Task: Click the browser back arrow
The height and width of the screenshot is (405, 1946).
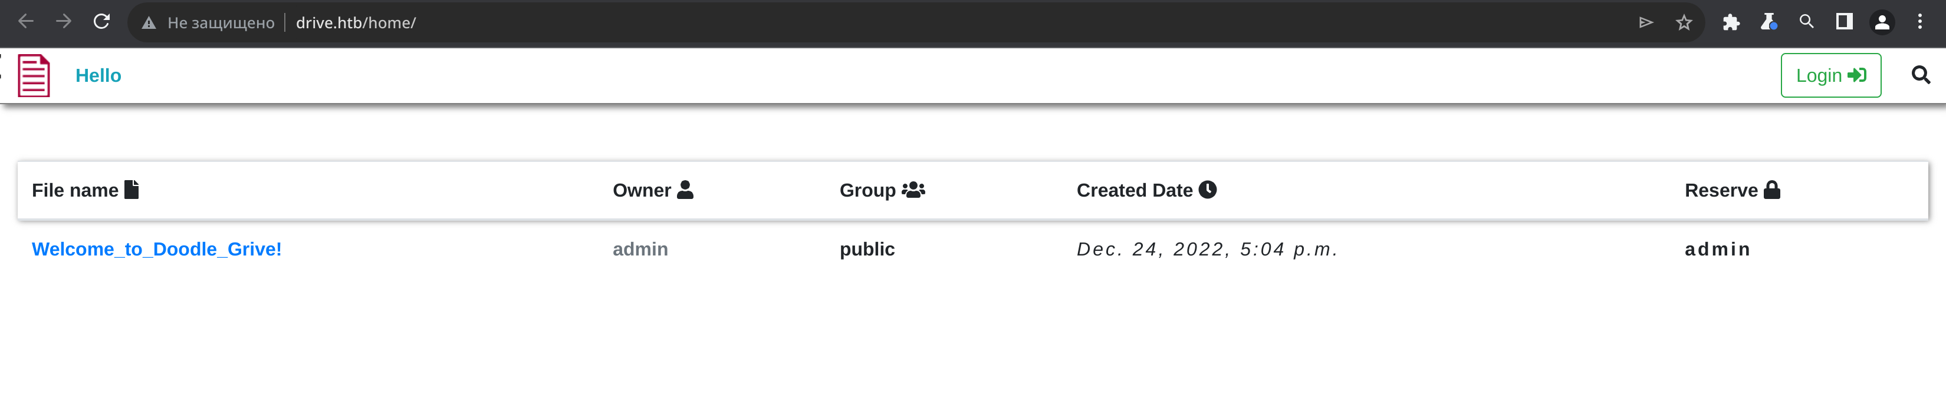Action: pos(27,22)
